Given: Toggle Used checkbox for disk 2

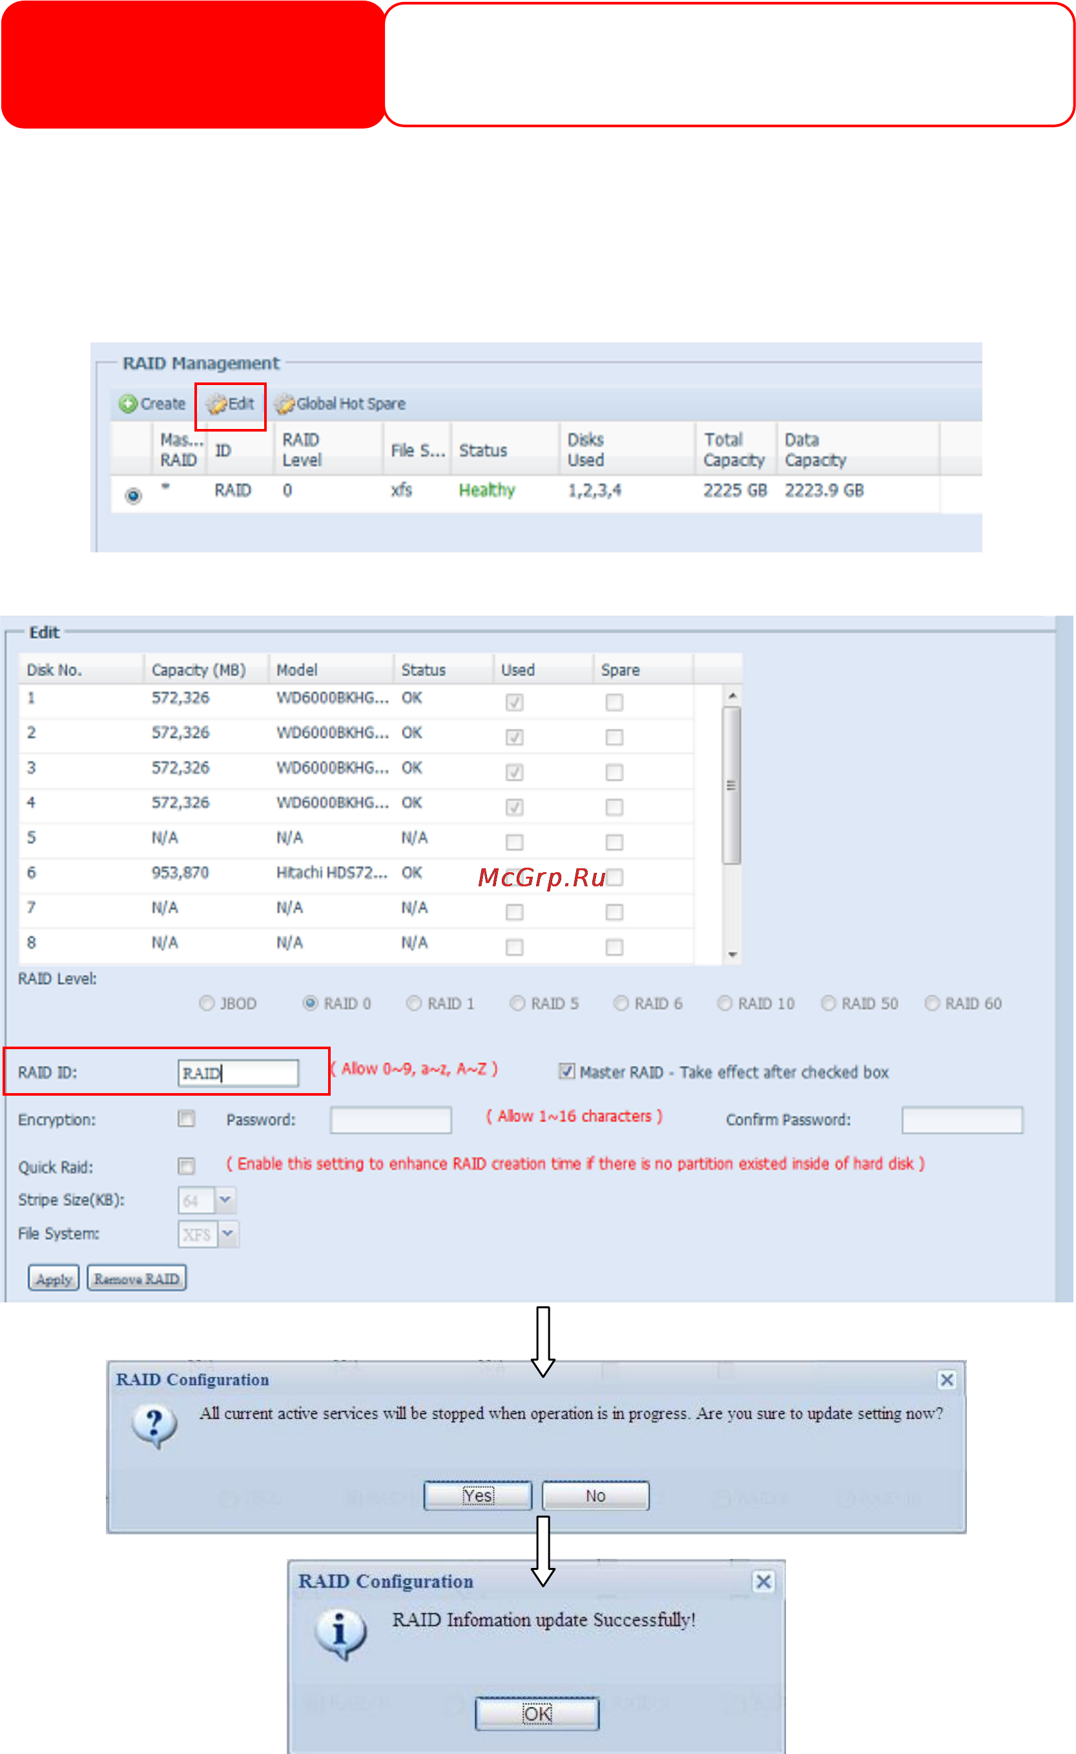Looking at the screenshot, I should (x=515, y=736).
